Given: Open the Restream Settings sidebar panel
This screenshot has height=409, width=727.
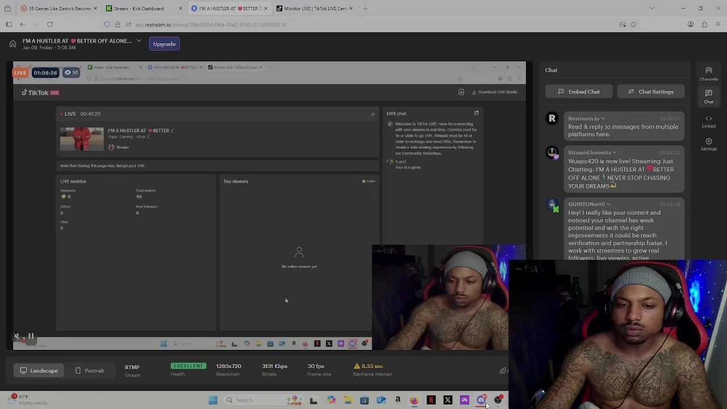Looking at the screenshot, I should point(708,144).
